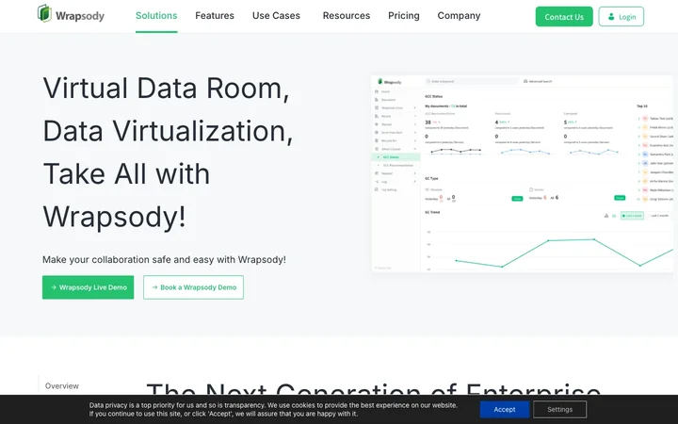Image resolution: width=678 pixels, height=424 pixels.
Task: Click the Book a Wrapsody Demo button
Action: [x=193, y=287]
